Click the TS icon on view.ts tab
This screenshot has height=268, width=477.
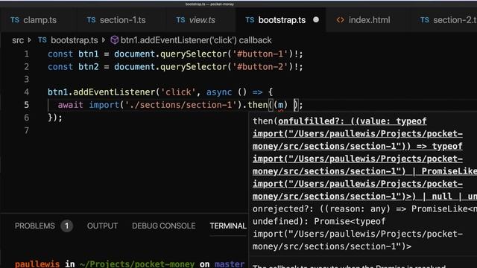pos(180,20)
